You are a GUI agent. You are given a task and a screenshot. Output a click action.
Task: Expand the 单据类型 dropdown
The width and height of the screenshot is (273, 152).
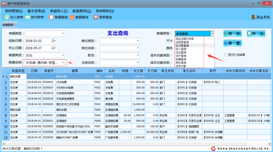pos(63,33)
